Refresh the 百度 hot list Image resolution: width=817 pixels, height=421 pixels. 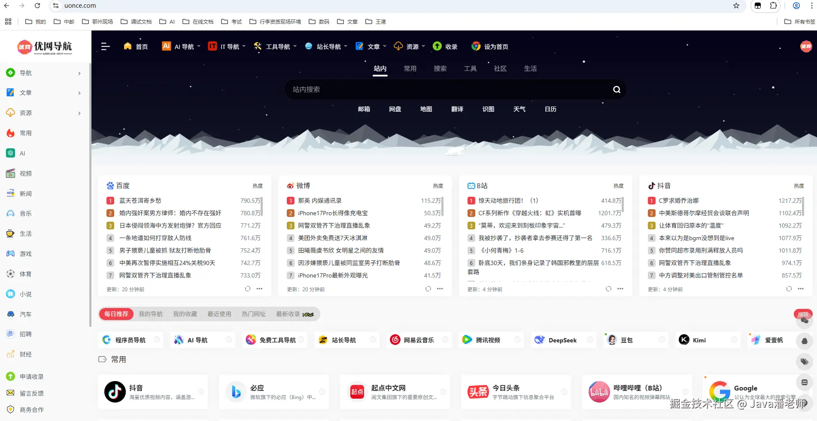[x=247, y=289]
